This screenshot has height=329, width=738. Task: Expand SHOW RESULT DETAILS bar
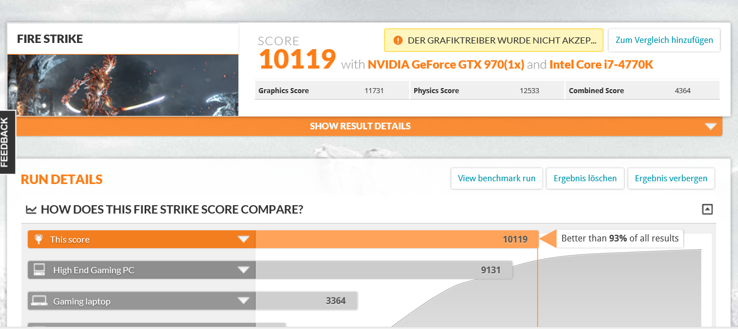pos(369,126)
